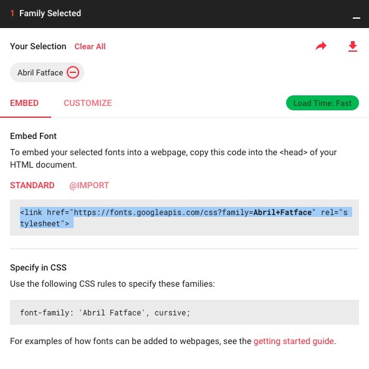Click the Embed Font heading
The image size is (369, 369).
[x=33, y=136]
